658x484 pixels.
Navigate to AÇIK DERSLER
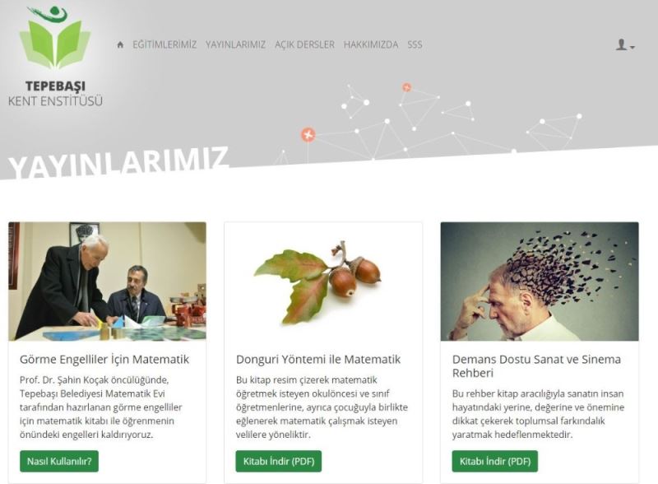pos(304,44)
